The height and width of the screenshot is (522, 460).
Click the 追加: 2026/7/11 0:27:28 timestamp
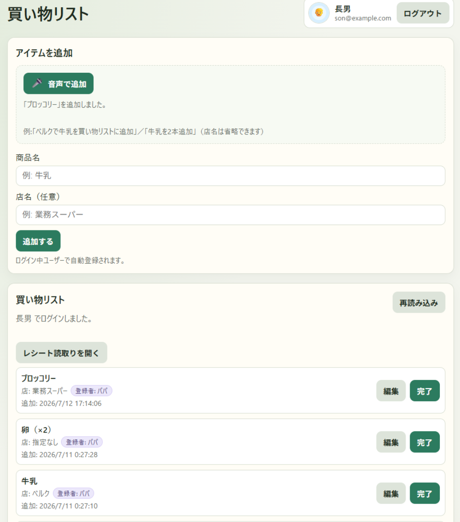[60, 455]
